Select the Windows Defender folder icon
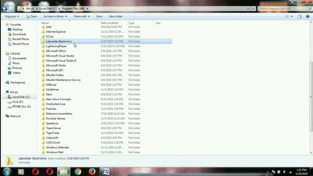The width and height of the screenshot is (313, 176). [44, 147]
